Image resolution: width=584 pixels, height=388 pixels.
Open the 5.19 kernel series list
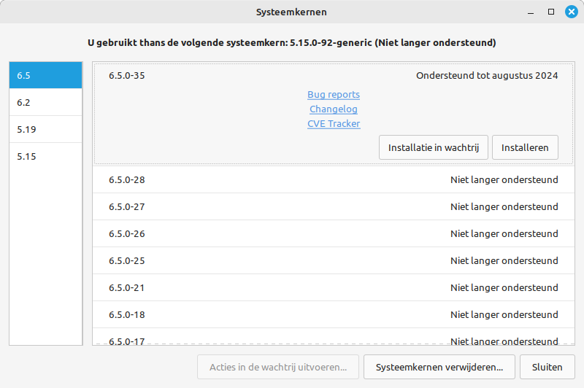[x=45, y=129]
